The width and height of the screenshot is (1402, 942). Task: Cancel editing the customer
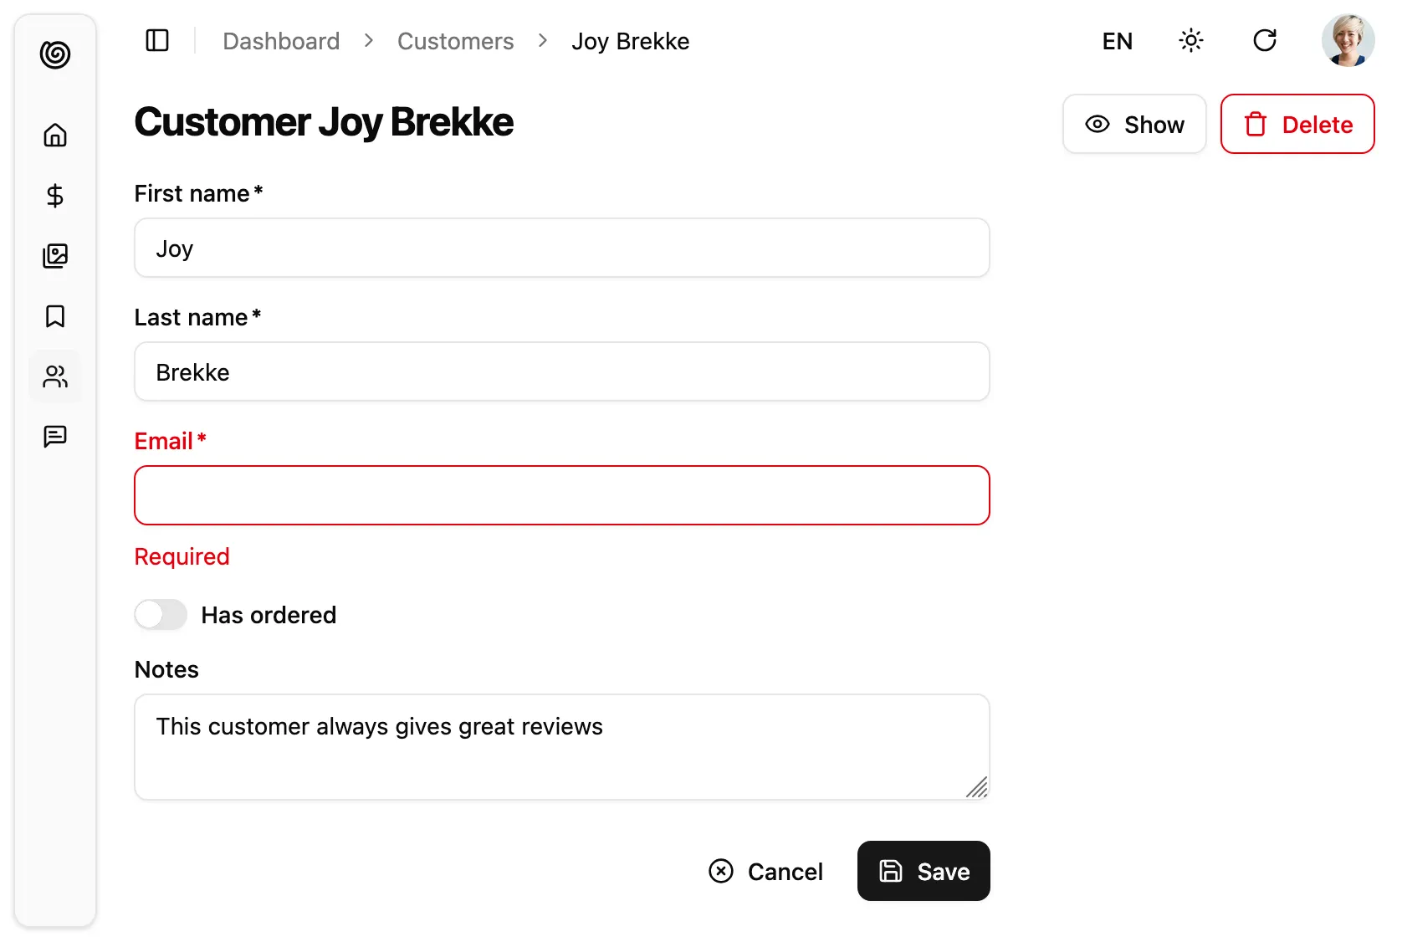point(765,871)
